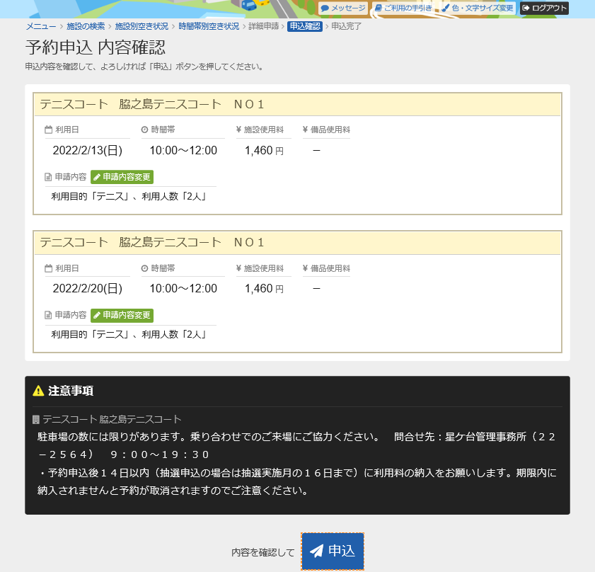This screenshot has height=572, width=595.
Task: Select the 詳細申請 breadcrumb step
Action: [x=263, y=26]
